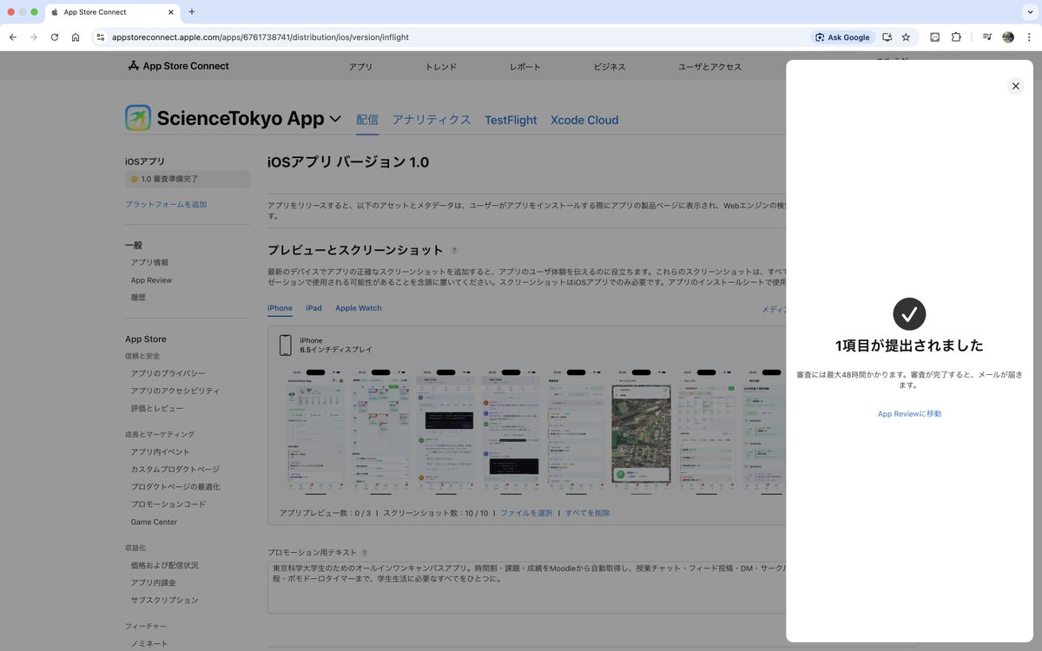Switch to the iPad screenshots tab
This screenshot has width=1042, height=651.
(313, 308)
